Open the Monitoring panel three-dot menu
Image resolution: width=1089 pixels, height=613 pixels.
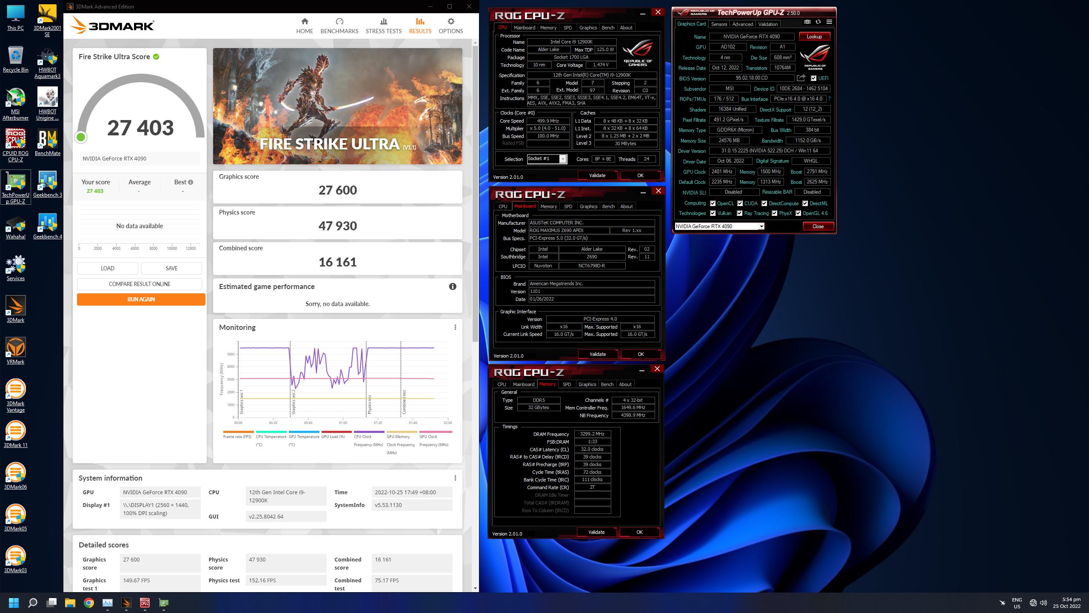(455, 327)
